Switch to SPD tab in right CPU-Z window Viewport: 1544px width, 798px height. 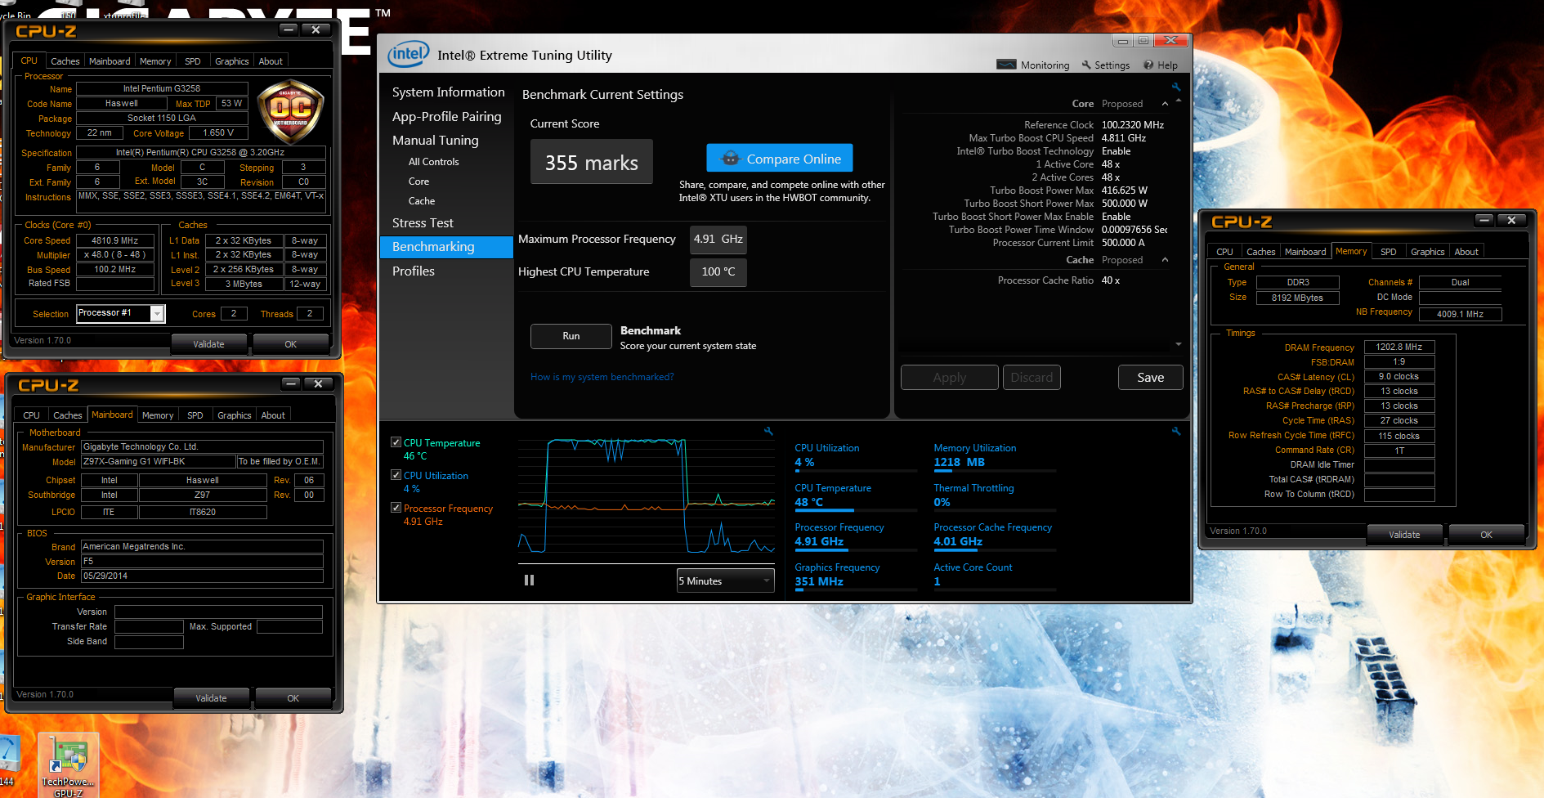pos(1389,252)
